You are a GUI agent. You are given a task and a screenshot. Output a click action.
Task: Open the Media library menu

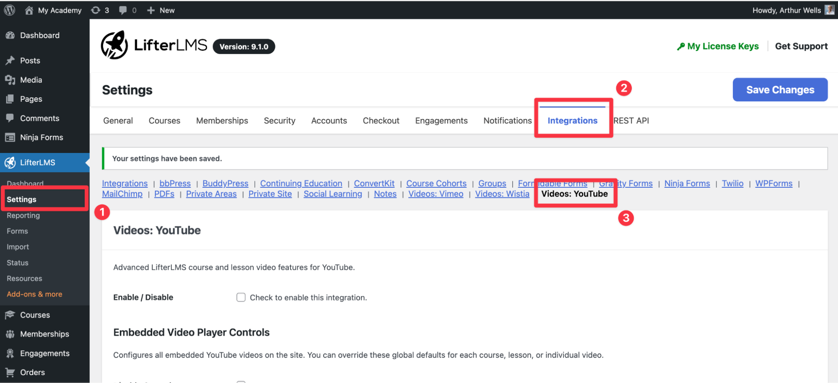click(31, 80)
